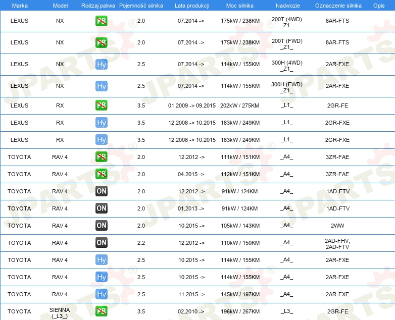Click the Pojemność silnika column header
Viewport: 395px width, 320px height.
[x=141, y=5]
